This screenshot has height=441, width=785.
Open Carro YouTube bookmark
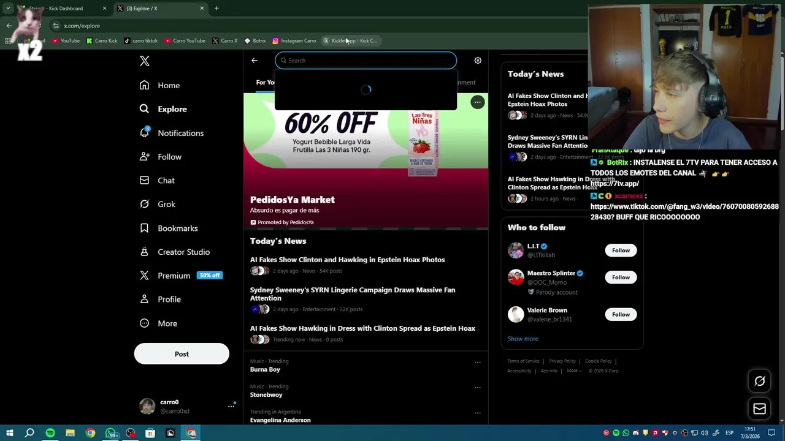pyautogui.click(x=184, y=40)
